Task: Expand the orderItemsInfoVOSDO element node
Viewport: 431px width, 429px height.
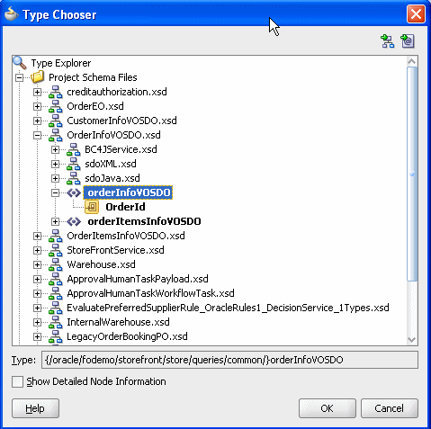Action: pyautogui.click(x=55, y=221)
